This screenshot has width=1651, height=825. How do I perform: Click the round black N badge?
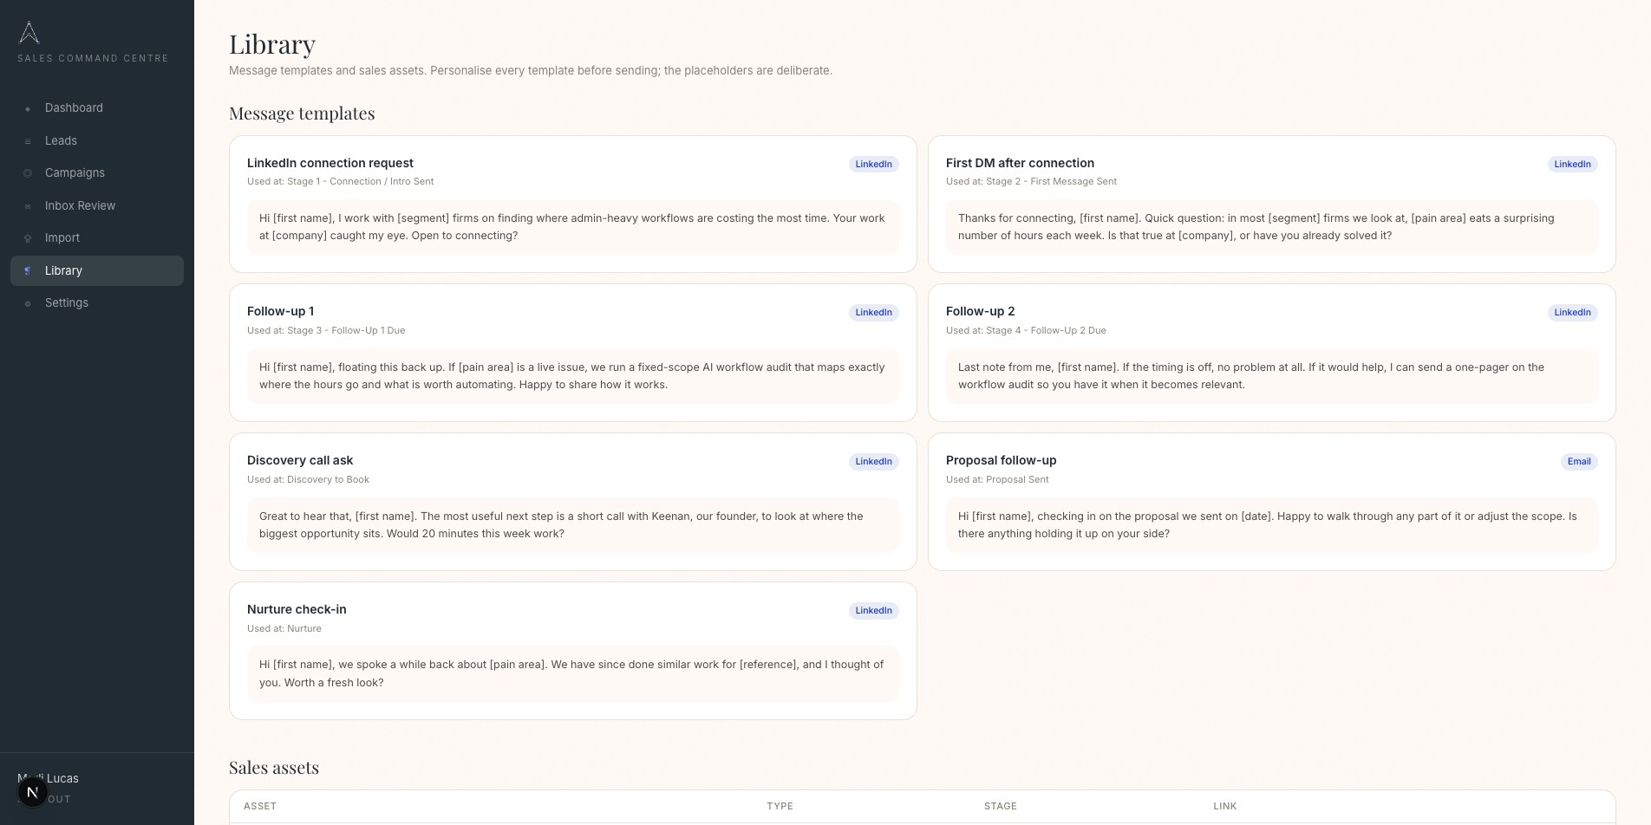tap(32, 792)
